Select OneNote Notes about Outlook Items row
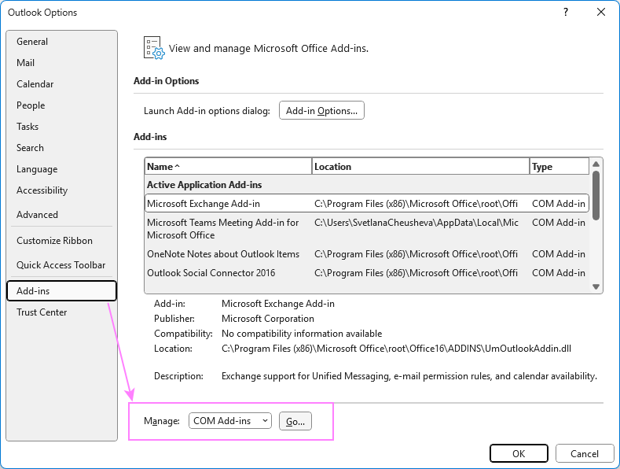This screenshot has width=620, height=469. 367,254
